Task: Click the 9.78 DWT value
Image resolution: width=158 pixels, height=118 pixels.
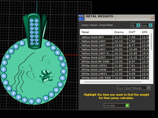Action: coord(132,78)
